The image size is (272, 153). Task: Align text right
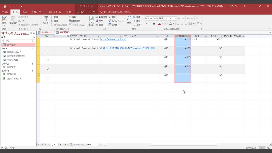pos(186,23)
